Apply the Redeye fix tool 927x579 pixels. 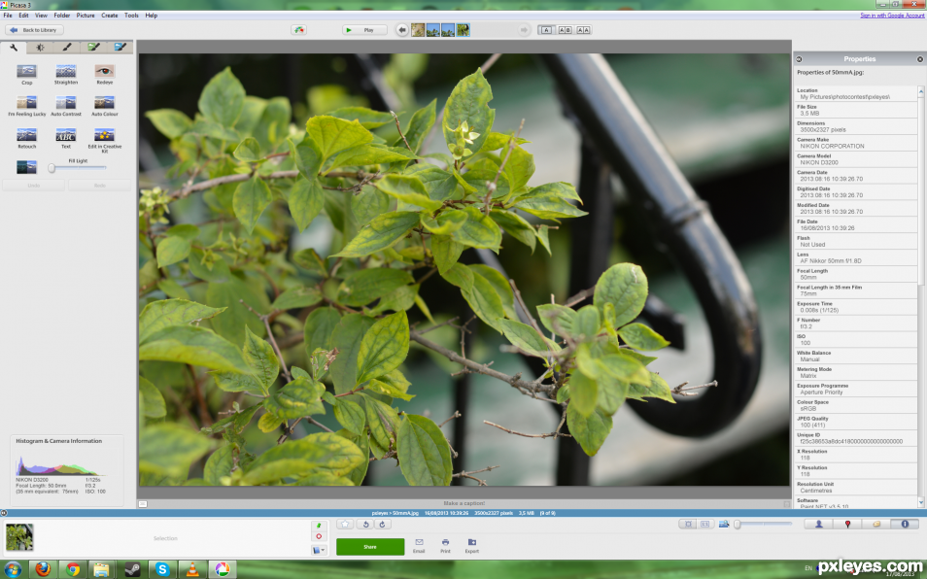(x=105, y=75)
